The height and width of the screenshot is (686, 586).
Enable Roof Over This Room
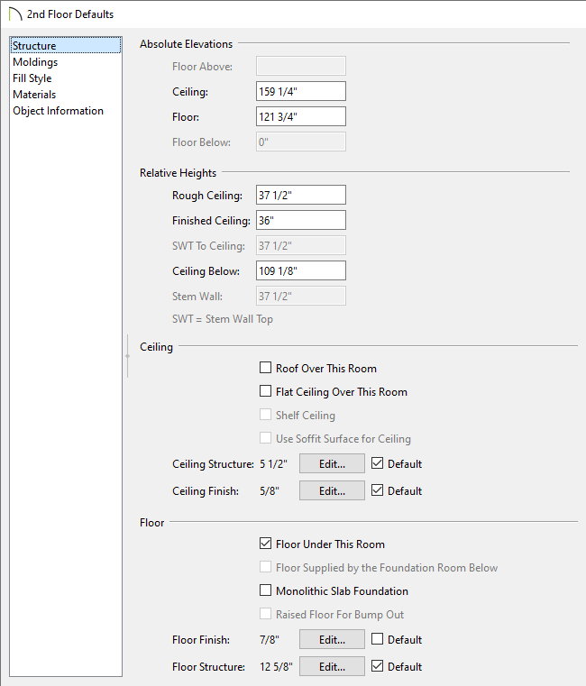pyautogui.click(x=265, y=368)
